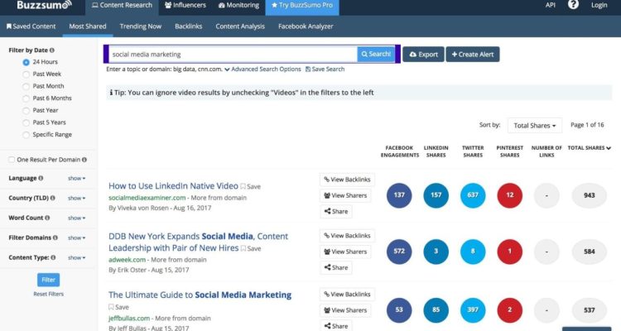The height and width of the screenshot is (331, 621).
Task: Click the Buzzsumo logo
Action: point(45,5)
